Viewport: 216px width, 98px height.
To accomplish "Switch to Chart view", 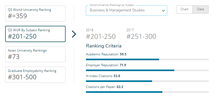I will click(184, 10).
